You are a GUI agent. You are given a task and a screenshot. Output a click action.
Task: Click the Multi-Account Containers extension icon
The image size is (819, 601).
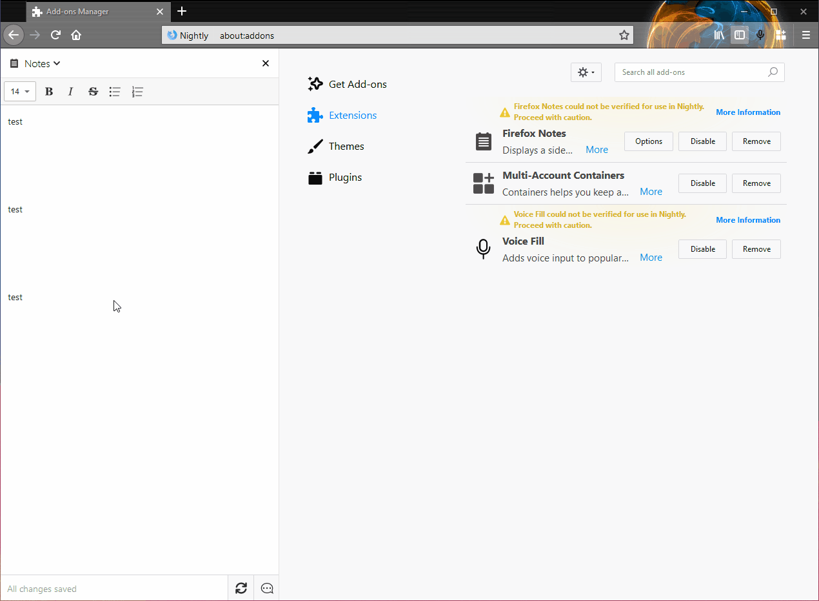[483, 183]
